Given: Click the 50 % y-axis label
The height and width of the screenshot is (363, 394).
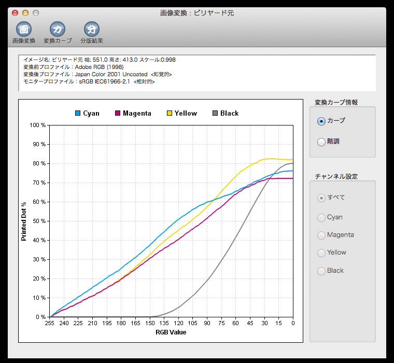Looking at the screenshot, I should pos(39,221).
